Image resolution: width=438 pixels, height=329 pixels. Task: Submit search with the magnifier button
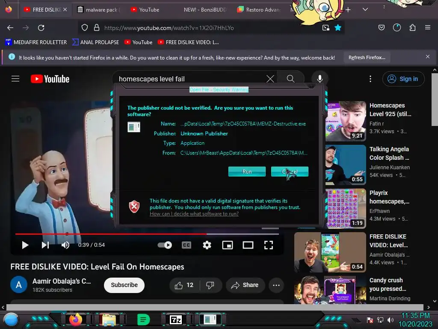[x=290, y=79]
